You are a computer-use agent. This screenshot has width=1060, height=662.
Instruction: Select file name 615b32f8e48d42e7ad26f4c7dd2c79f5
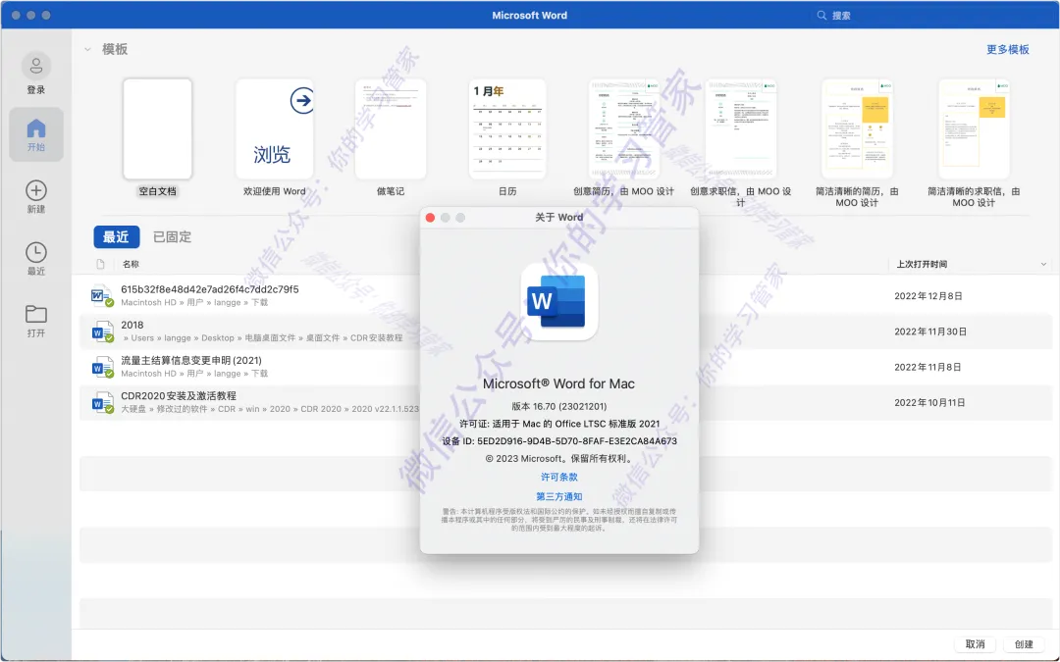[210, 289]
